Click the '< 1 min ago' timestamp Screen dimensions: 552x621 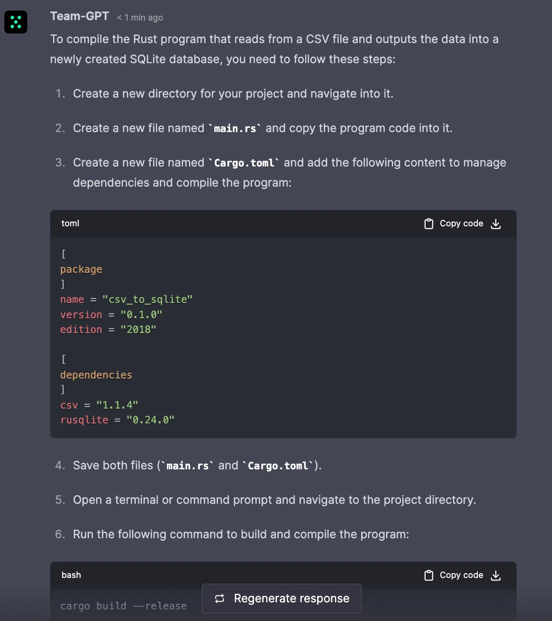(140, 17)
